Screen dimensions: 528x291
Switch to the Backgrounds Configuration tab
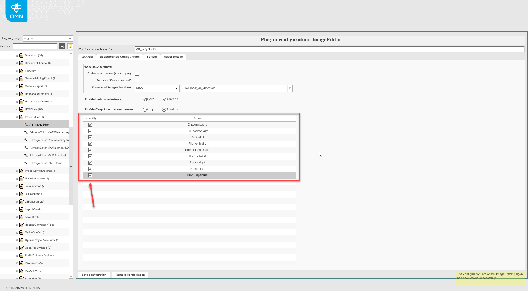tap(119, 57)
